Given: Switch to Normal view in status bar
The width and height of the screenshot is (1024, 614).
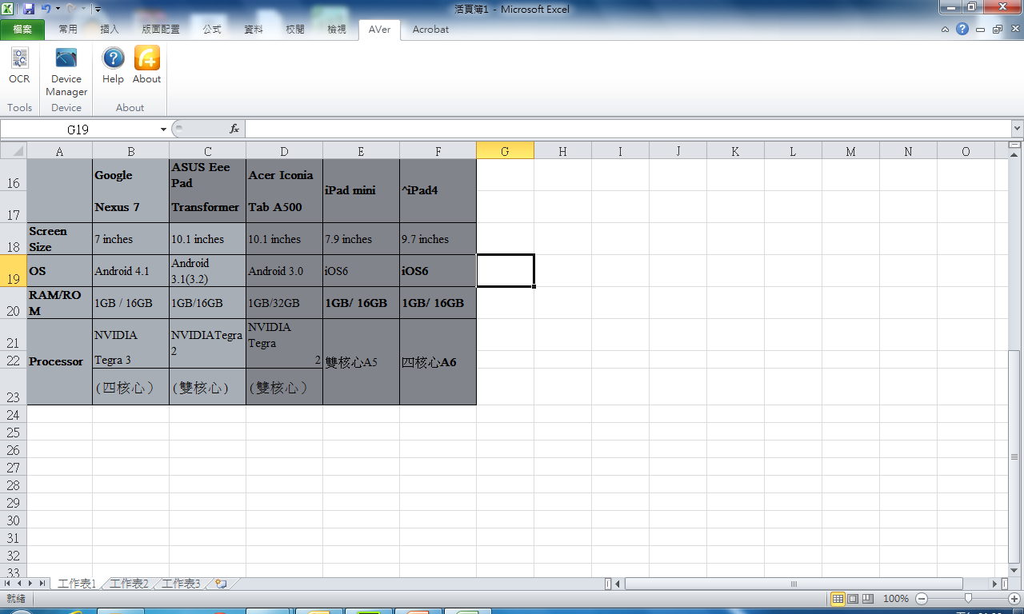Looking at the screenshot, I should [x=838, y=599].
